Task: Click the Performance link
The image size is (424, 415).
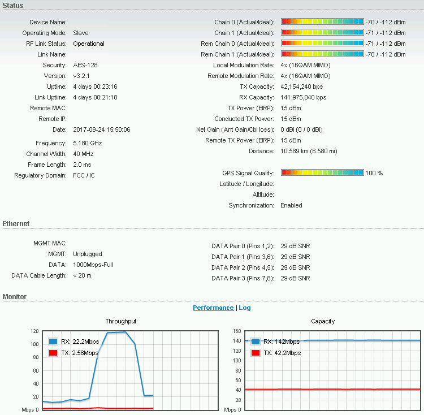Action: (x=213, y=308)
